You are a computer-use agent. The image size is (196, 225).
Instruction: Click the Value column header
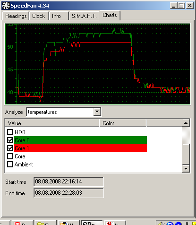coord(52,123)
